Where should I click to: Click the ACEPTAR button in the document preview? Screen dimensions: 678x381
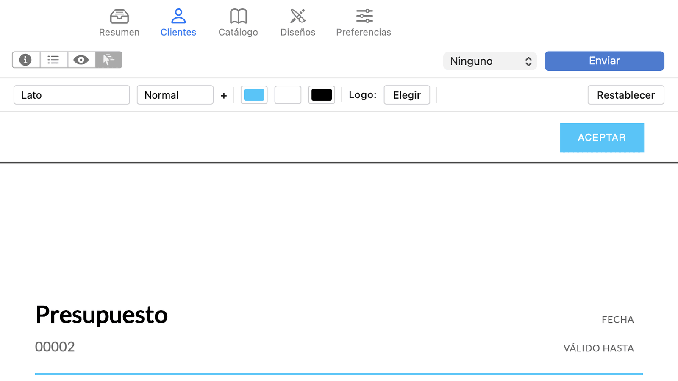click(x=602, y=138)
